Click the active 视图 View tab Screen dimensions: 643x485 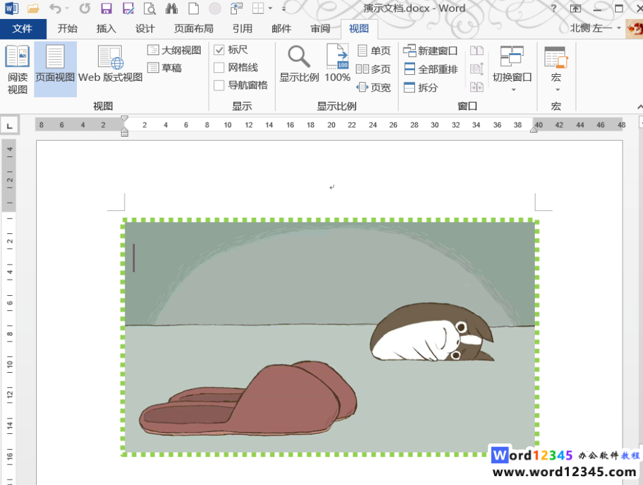tap(359, 29)
